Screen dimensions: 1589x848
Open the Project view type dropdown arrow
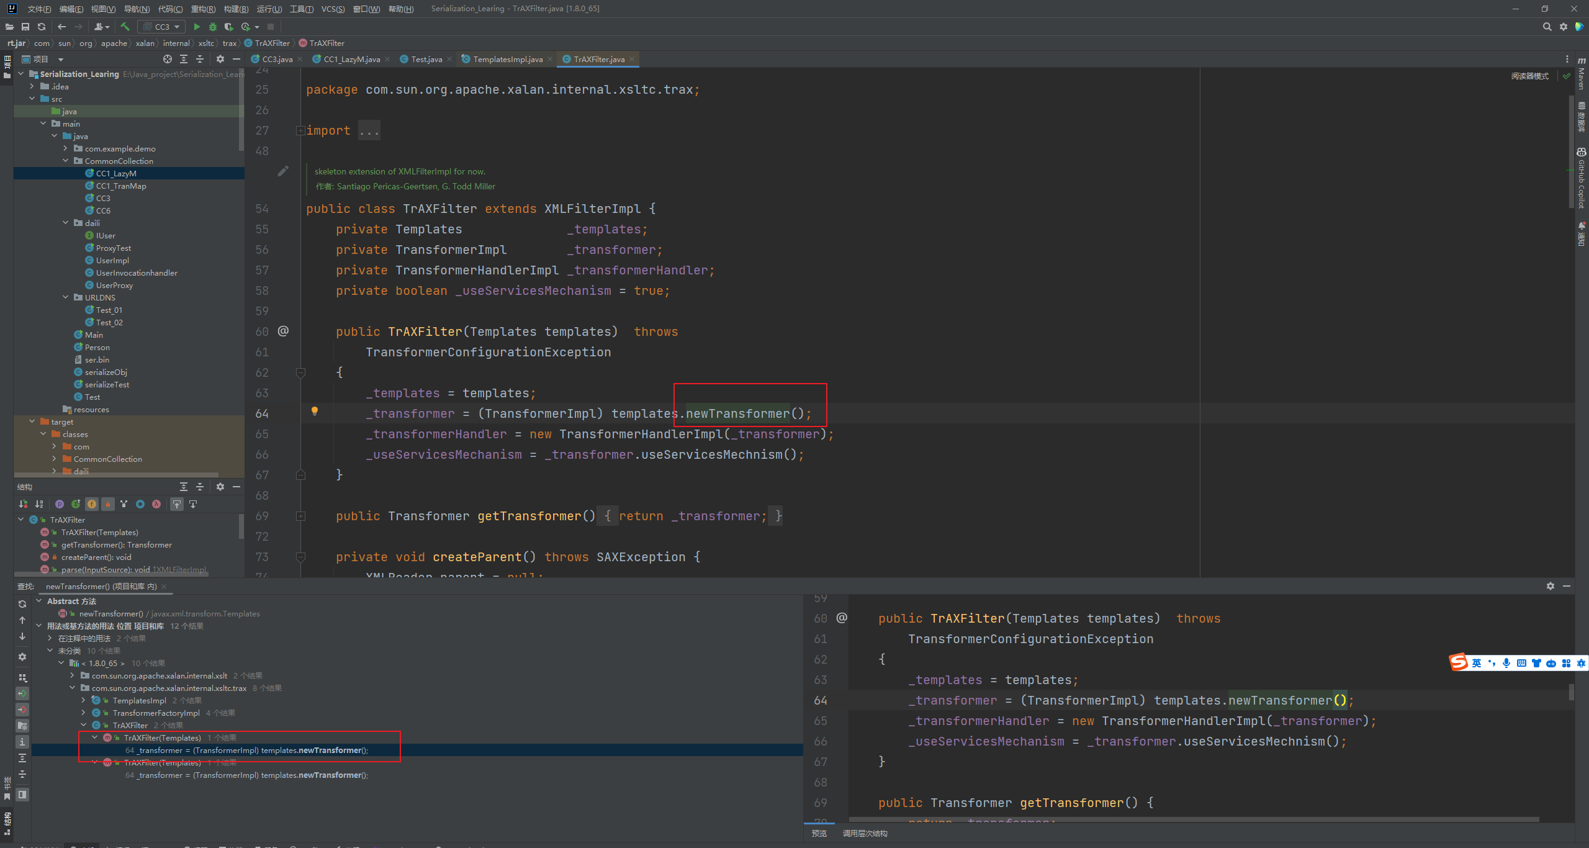[61, 60]
